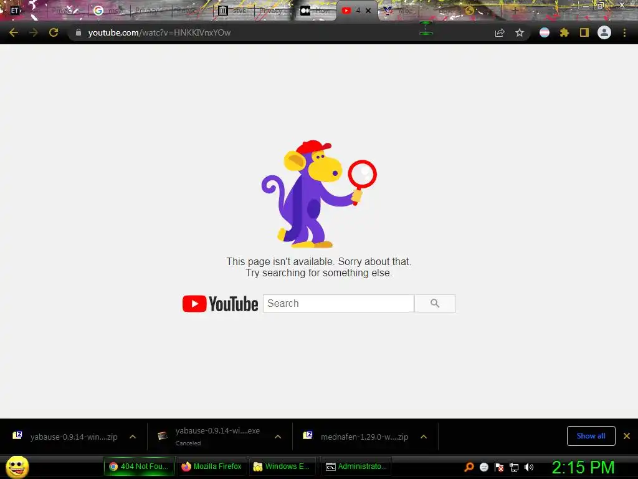Image resolution: width=638 pixels, height=479 pixels.
Task: Click the orange magnifier tray icon
Action: pyautogui.click(x=469, y=467)
